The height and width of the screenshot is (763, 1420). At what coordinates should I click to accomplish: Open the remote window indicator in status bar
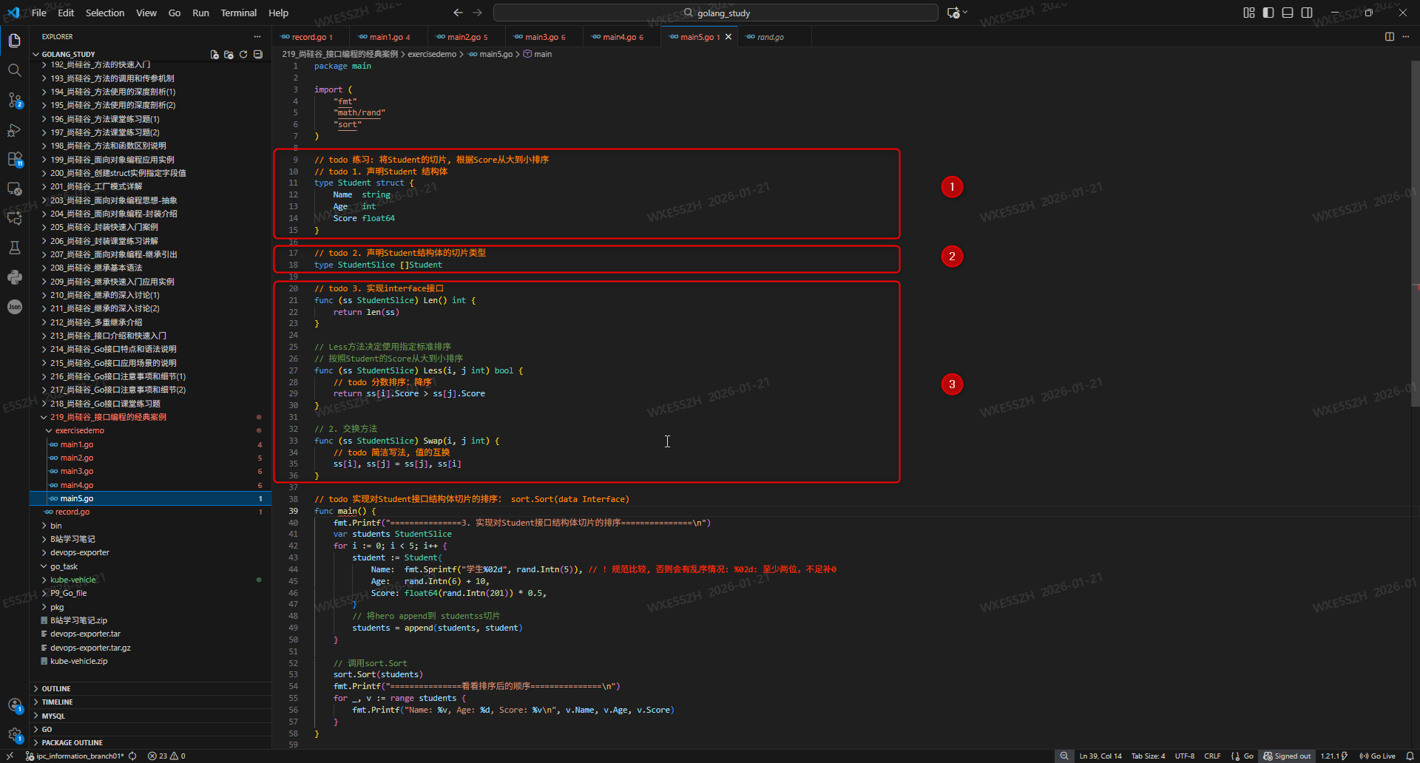pos(10,756)
